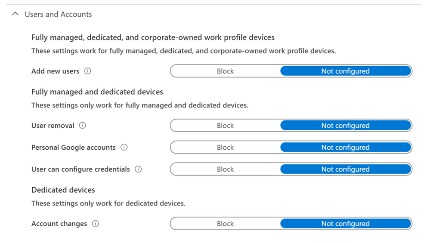The height and width of the screenshot is (243, 430).
Task: Click the Add new users label
Action: point(55,71)
